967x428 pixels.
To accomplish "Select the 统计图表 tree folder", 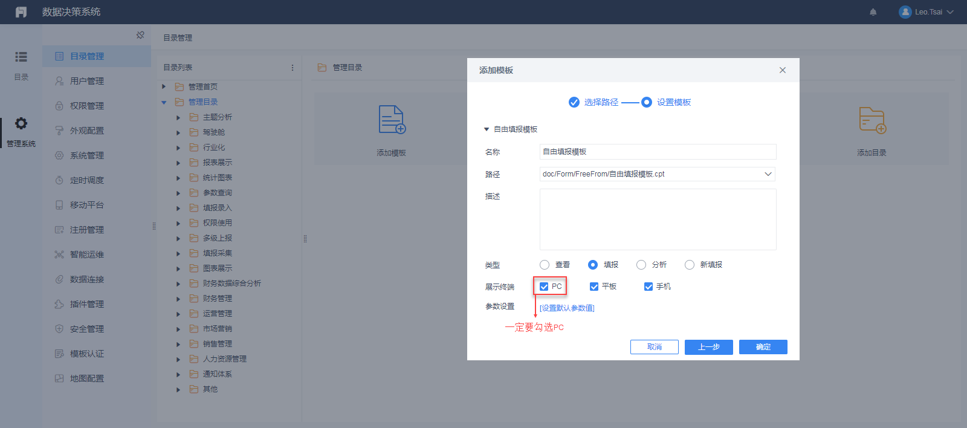I will 218,178.
